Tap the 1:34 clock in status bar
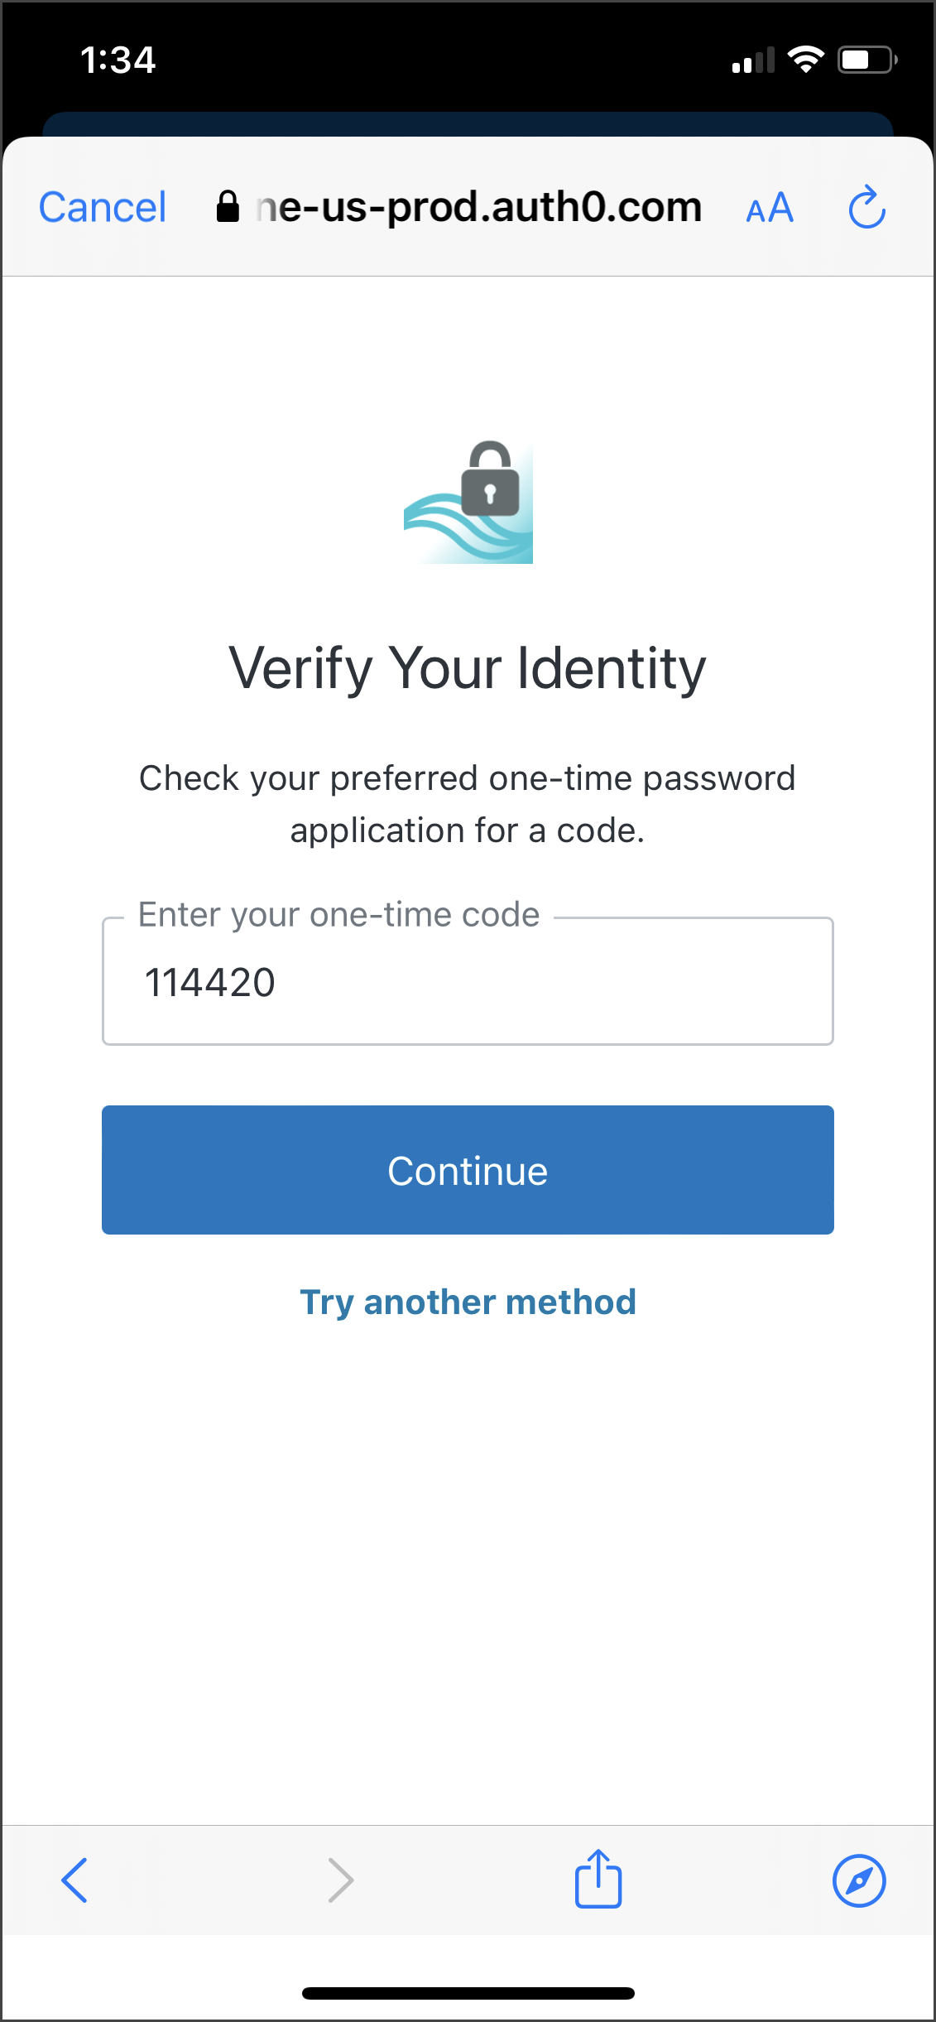 (118, 60)
